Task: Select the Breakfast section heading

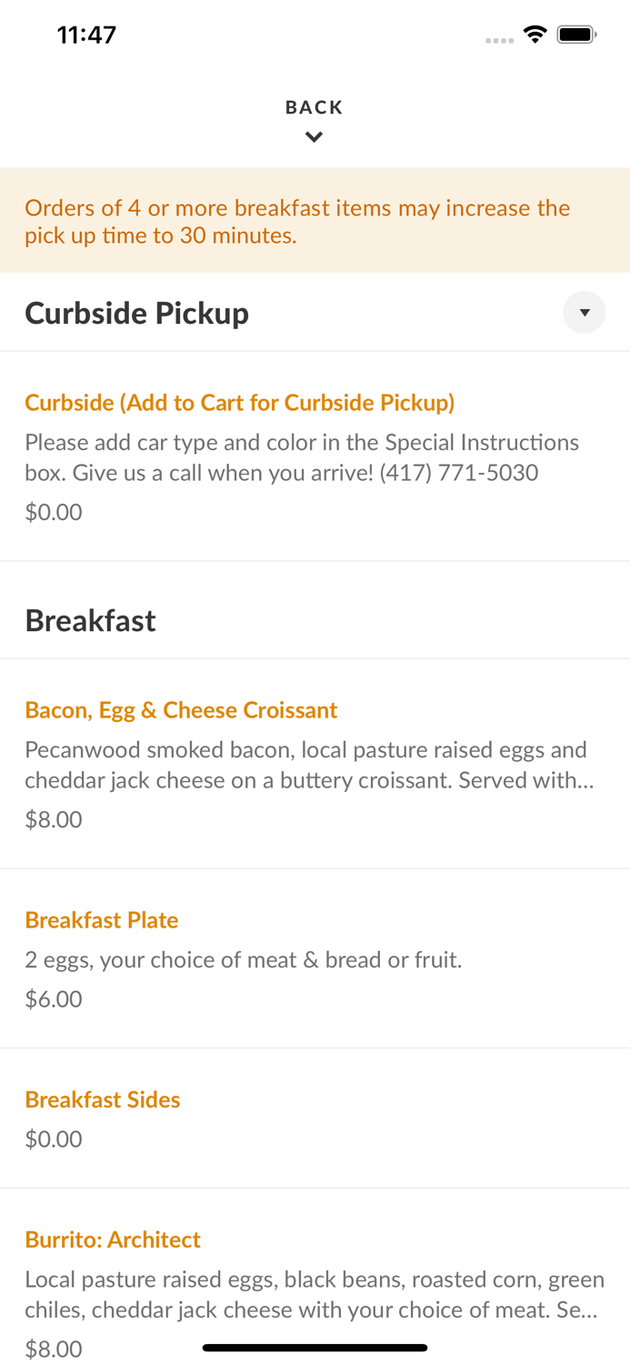Action: point(90,620)
